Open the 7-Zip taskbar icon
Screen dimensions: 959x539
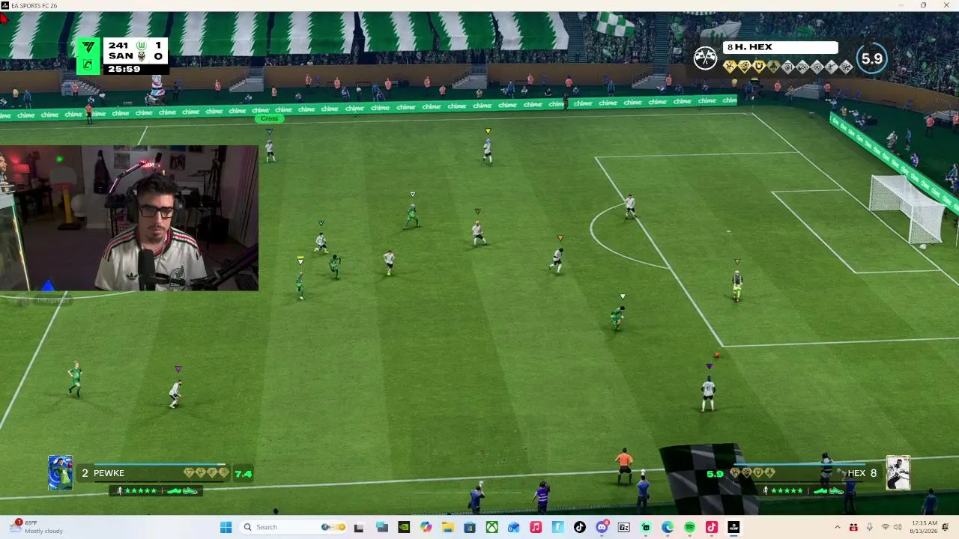pyautogui.click(x=623, y=527)
